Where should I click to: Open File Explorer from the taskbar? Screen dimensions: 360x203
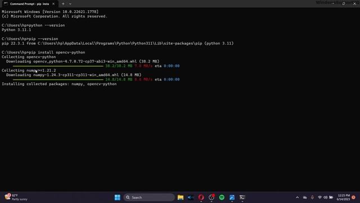tap(181, 197)
